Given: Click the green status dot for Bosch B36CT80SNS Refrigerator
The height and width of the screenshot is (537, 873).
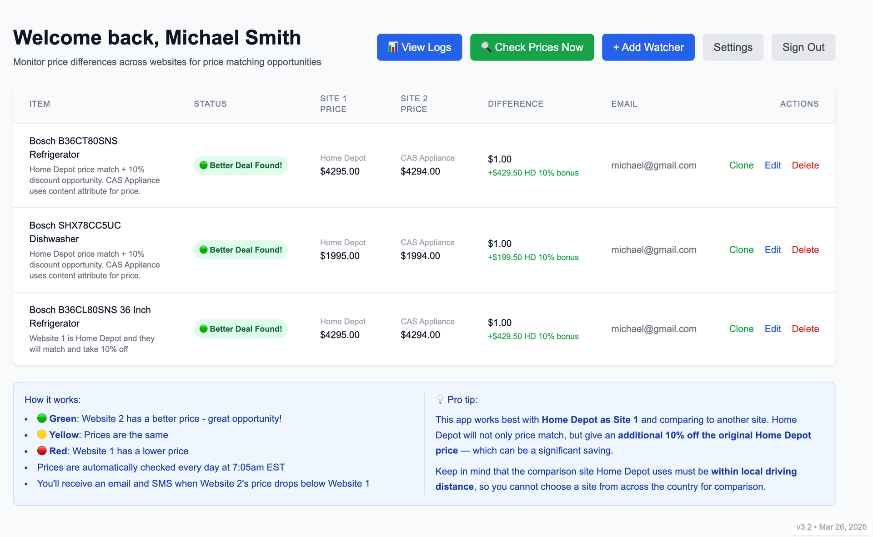Looking at the screenshot, I should click(204, 165).
